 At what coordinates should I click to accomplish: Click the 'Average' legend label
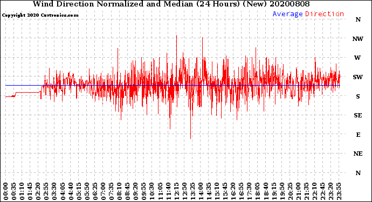(x=287, y=14)
